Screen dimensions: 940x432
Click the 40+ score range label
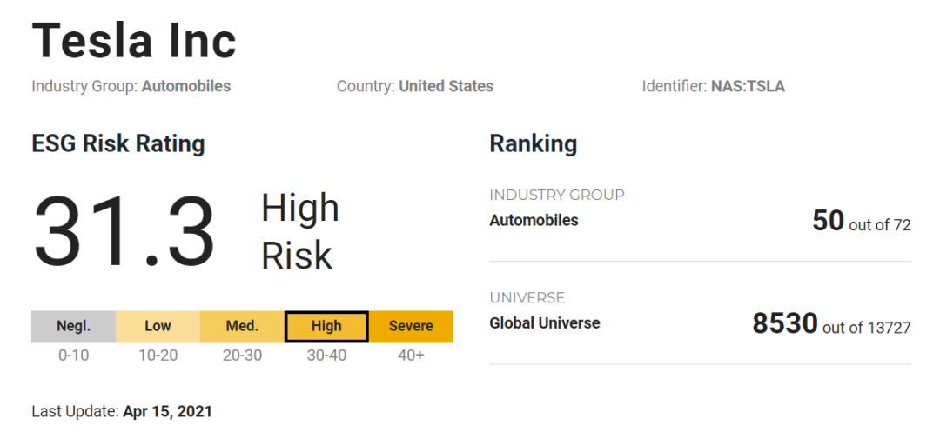point(411,356)
